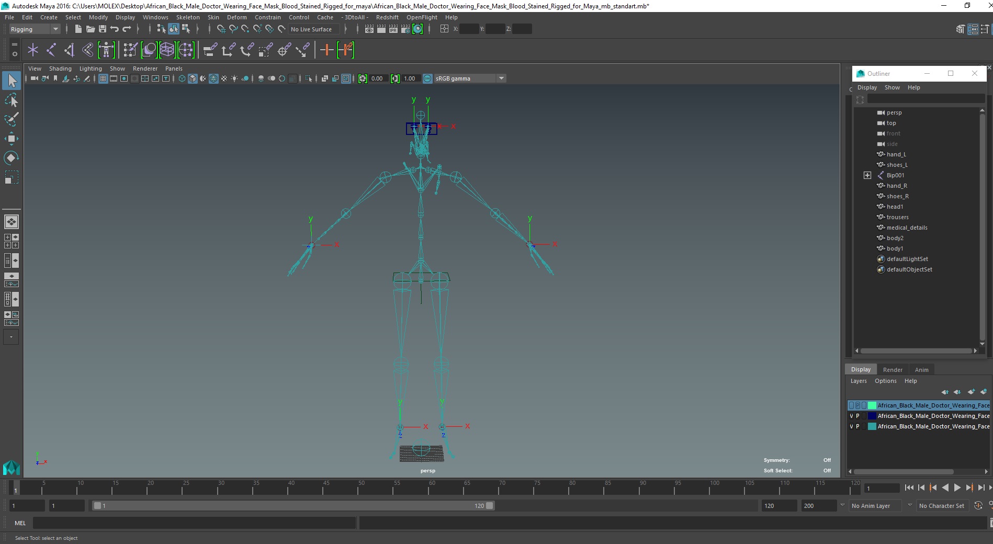Viewport: 993px width, 544px height.
Task: Activate the Create Locator shelf icon
Action: coord(33,50)
